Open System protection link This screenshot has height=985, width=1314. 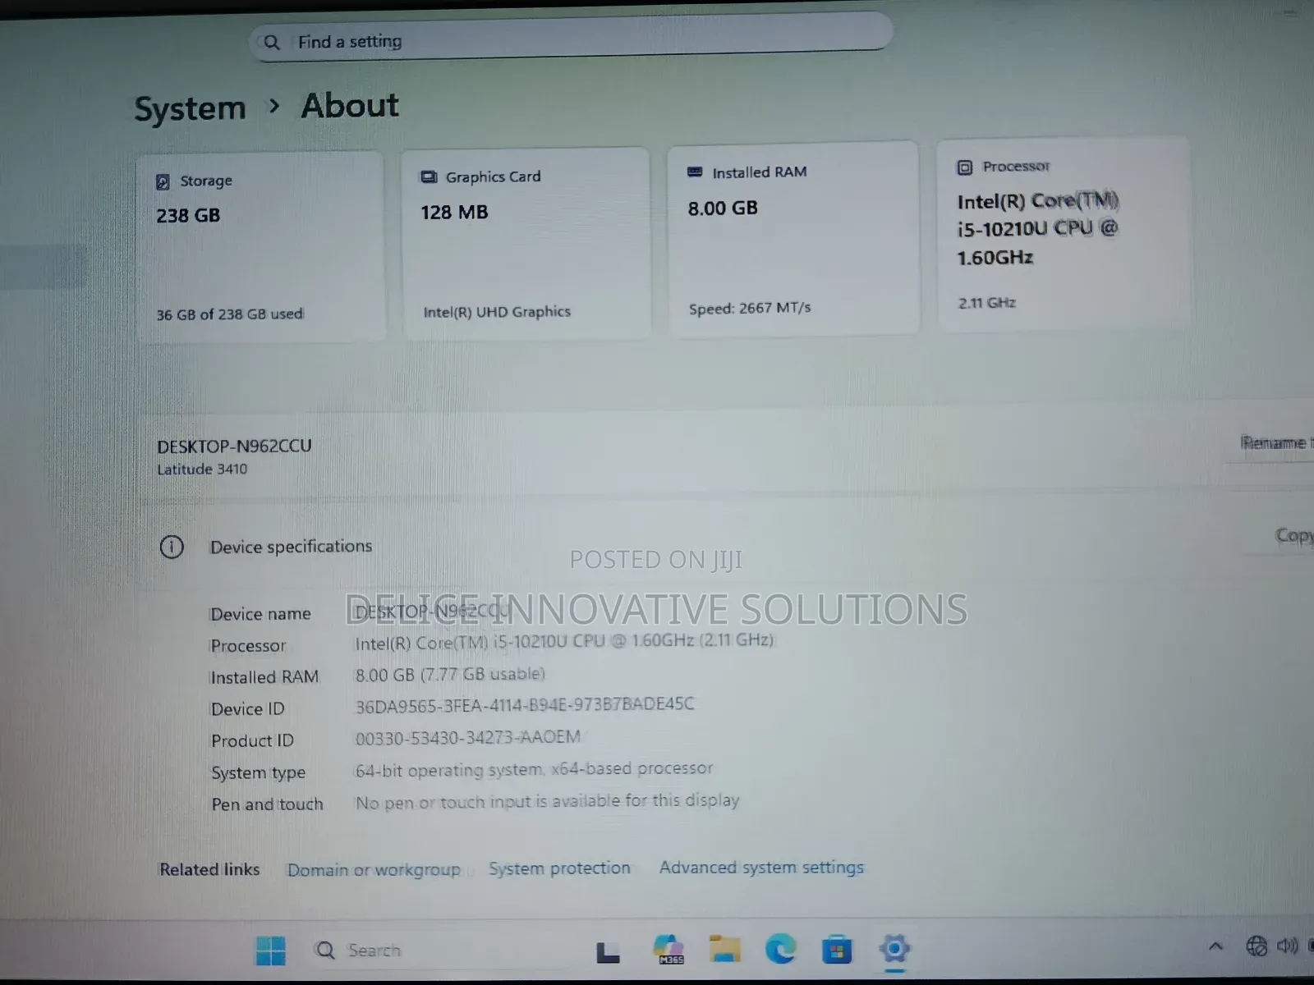(559, 868)
